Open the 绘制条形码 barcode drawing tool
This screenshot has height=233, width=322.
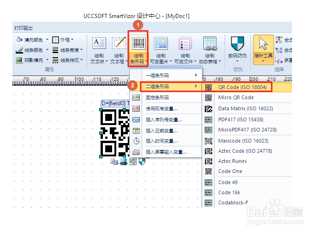(x=138, y=49)
